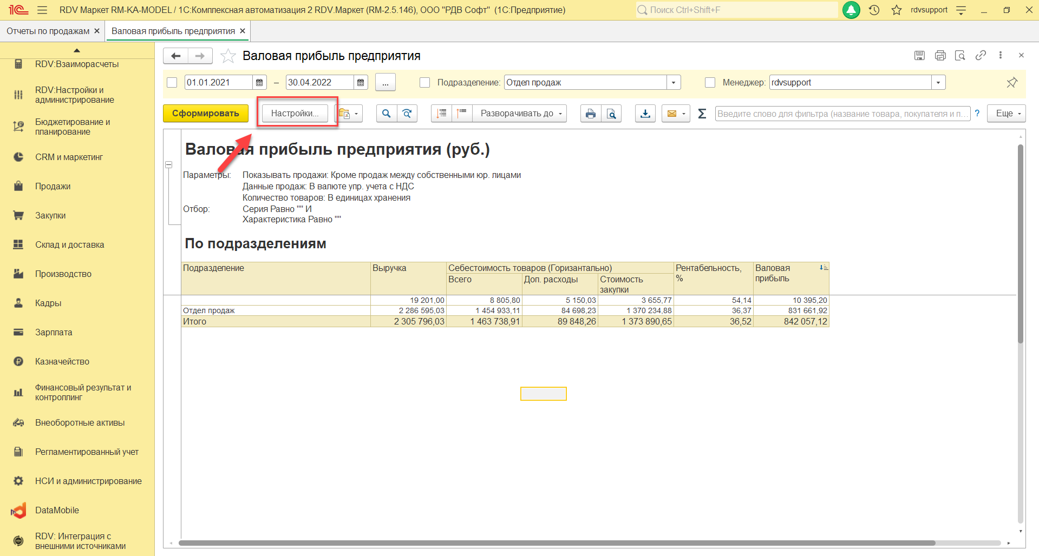Click the notifications bell icon
Viewport: 1039px width, 556px height.
[x=851, y=10]
